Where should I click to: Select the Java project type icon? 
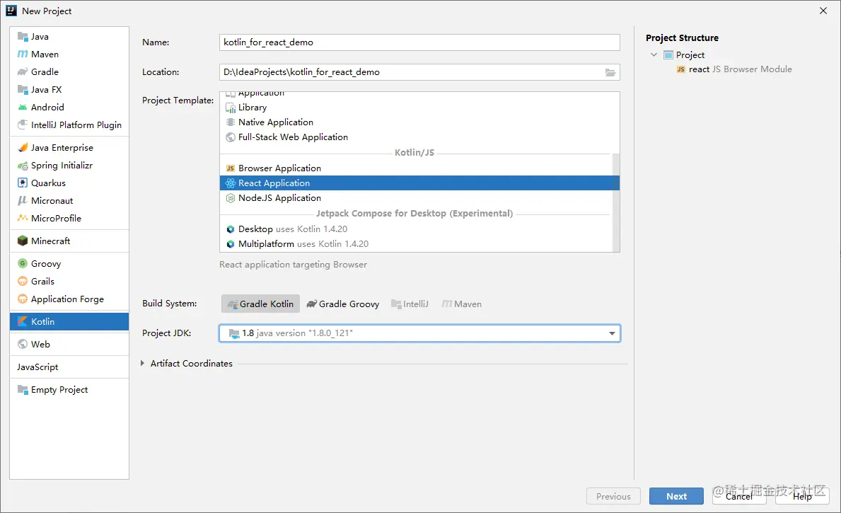[x=23, y=37]
